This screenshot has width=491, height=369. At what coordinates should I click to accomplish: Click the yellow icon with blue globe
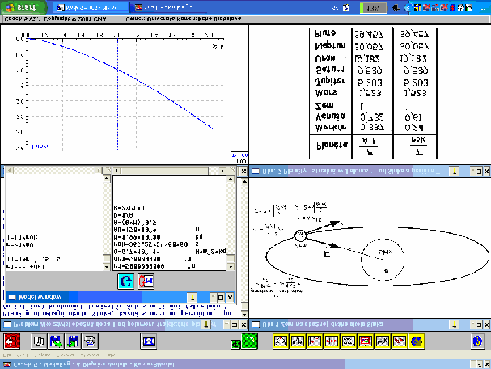(416, 341)
